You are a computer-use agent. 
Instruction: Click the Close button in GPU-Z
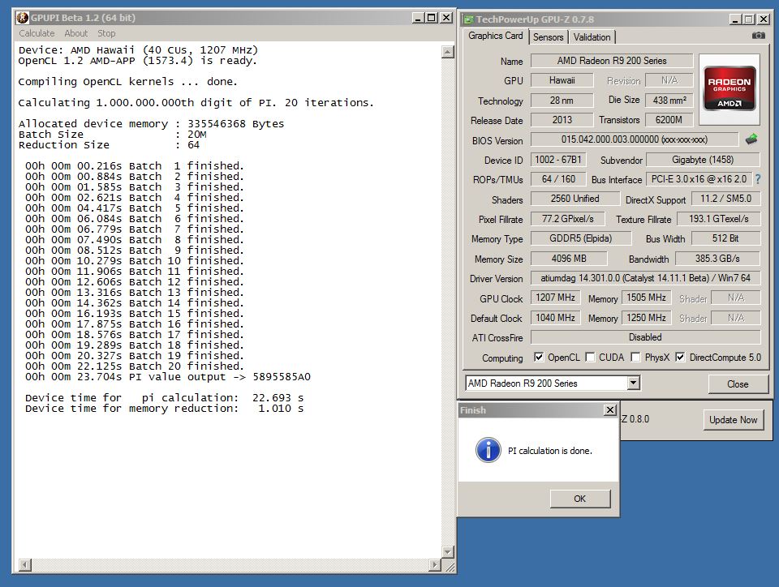point(738,384)
